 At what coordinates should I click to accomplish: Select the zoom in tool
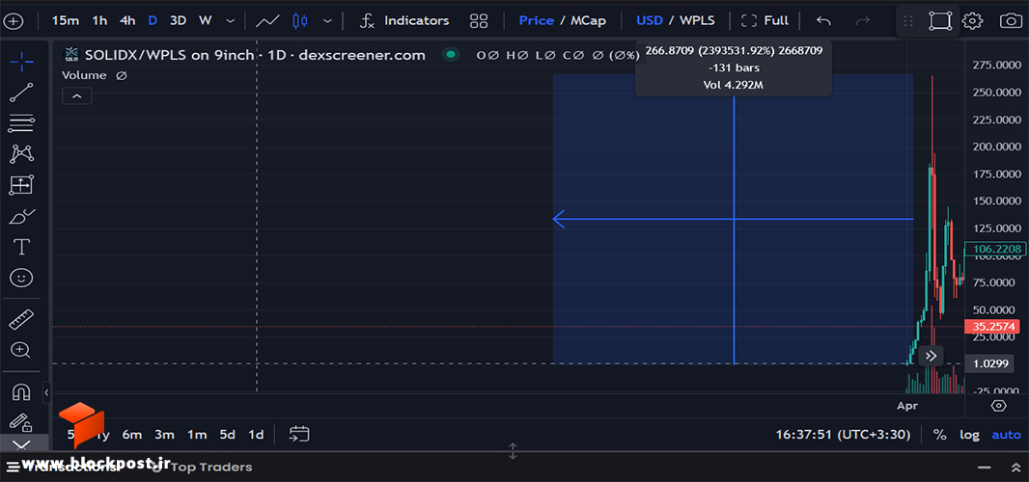[x=21, y=350]
